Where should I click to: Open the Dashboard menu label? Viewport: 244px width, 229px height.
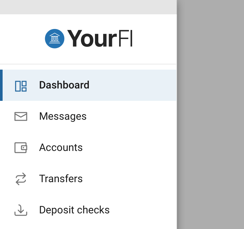click(x=64, y=85)
